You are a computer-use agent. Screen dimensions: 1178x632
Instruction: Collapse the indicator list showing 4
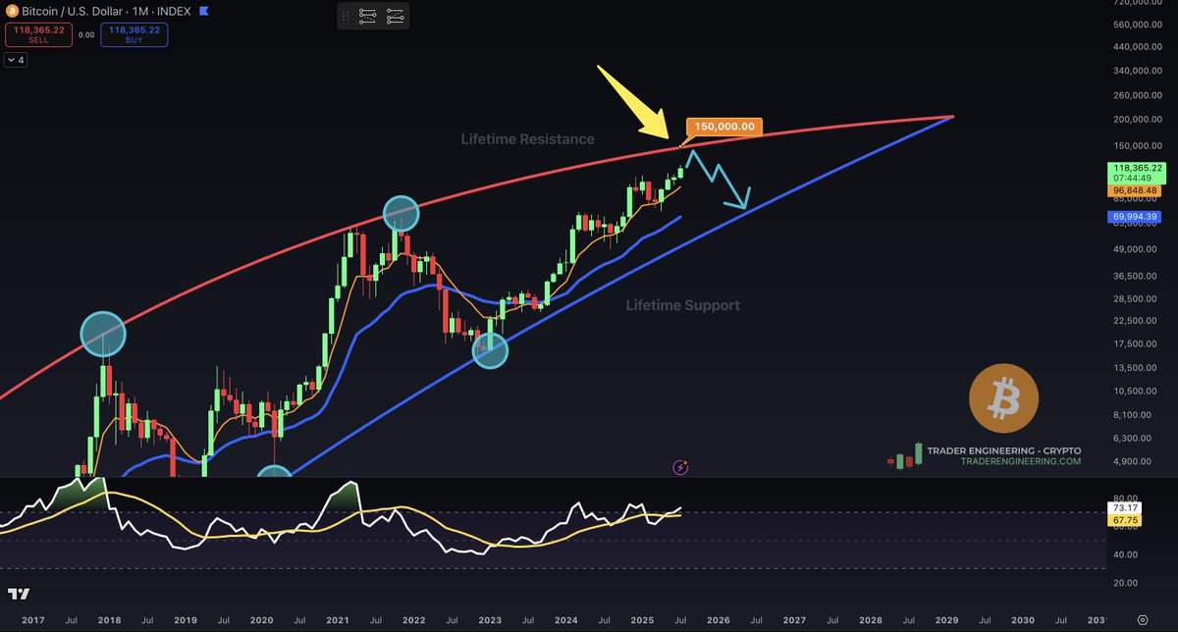(16, 60)
